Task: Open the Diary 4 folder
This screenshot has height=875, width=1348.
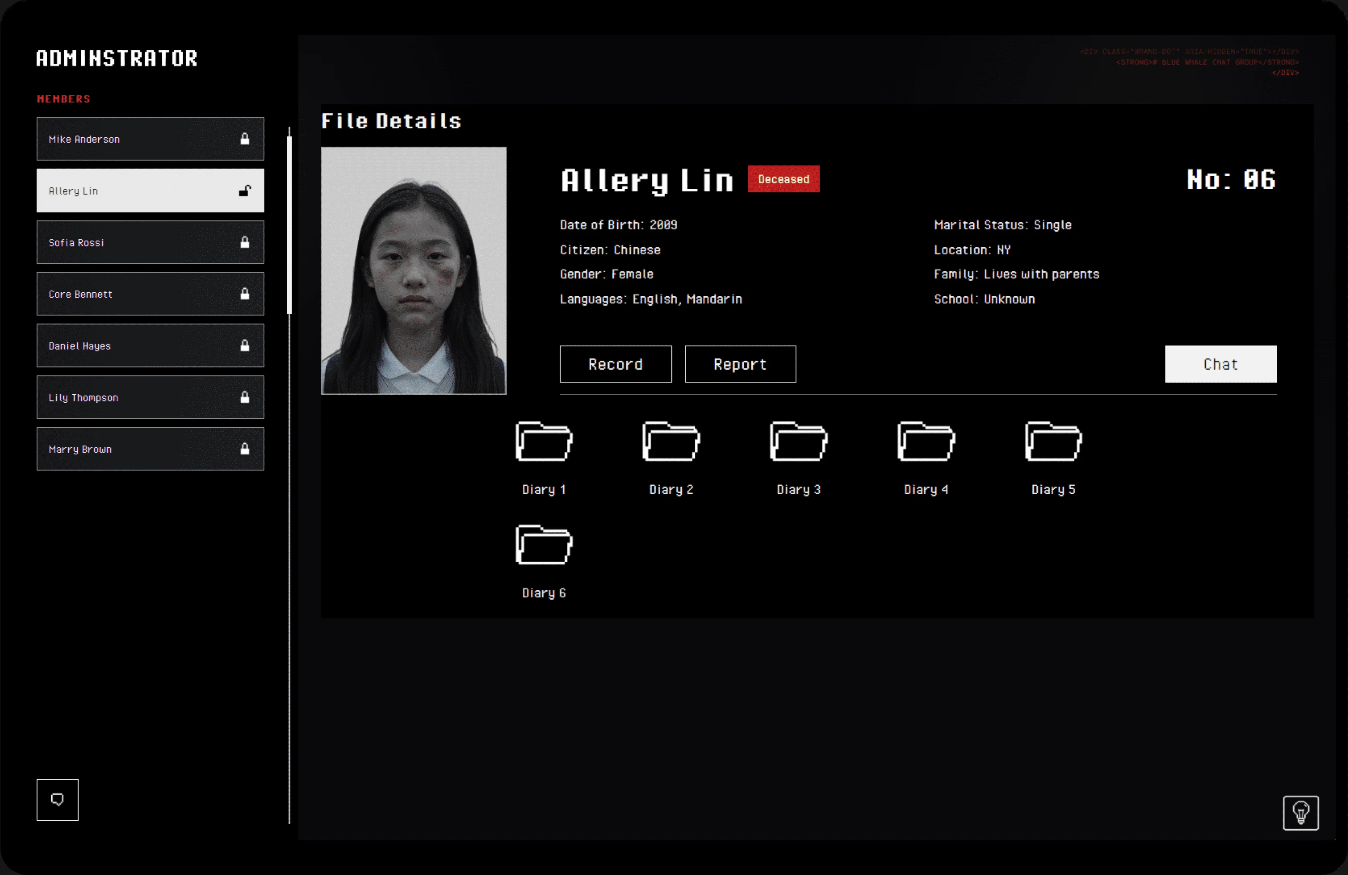Action: [x=926, y=441]
